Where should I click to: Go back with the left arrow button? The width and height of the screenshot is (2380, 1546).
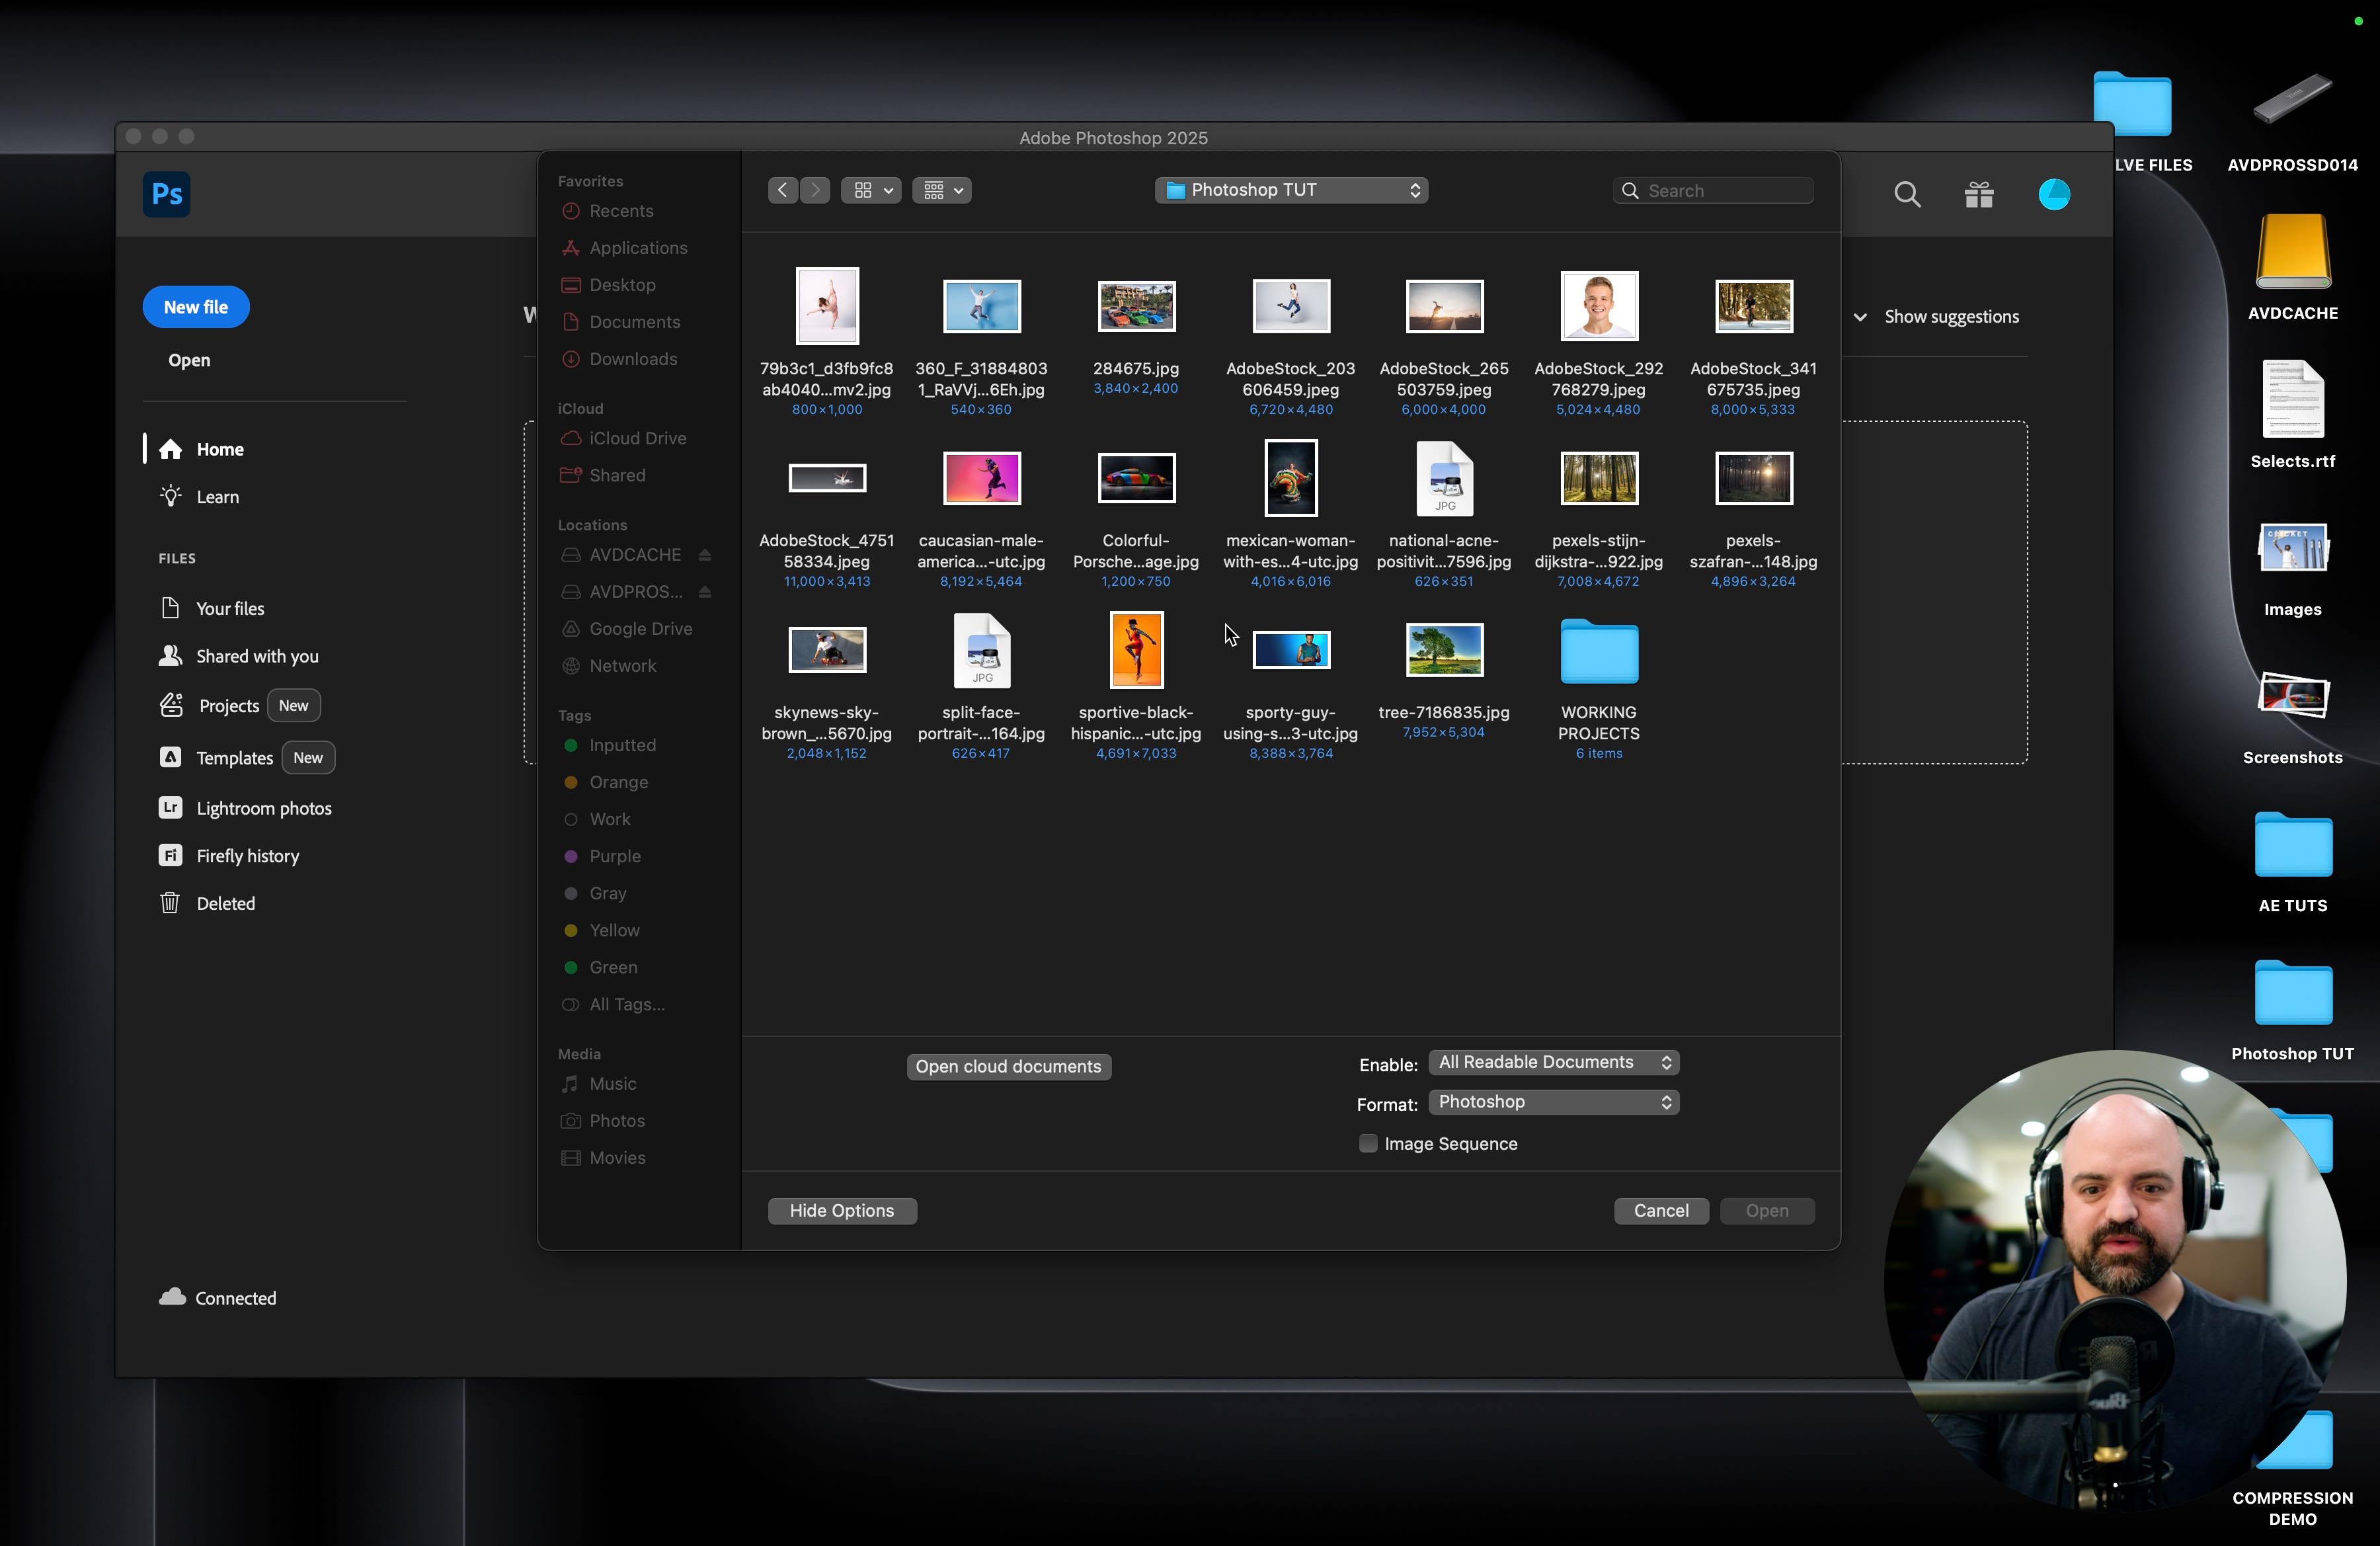[x=783, y=190]
